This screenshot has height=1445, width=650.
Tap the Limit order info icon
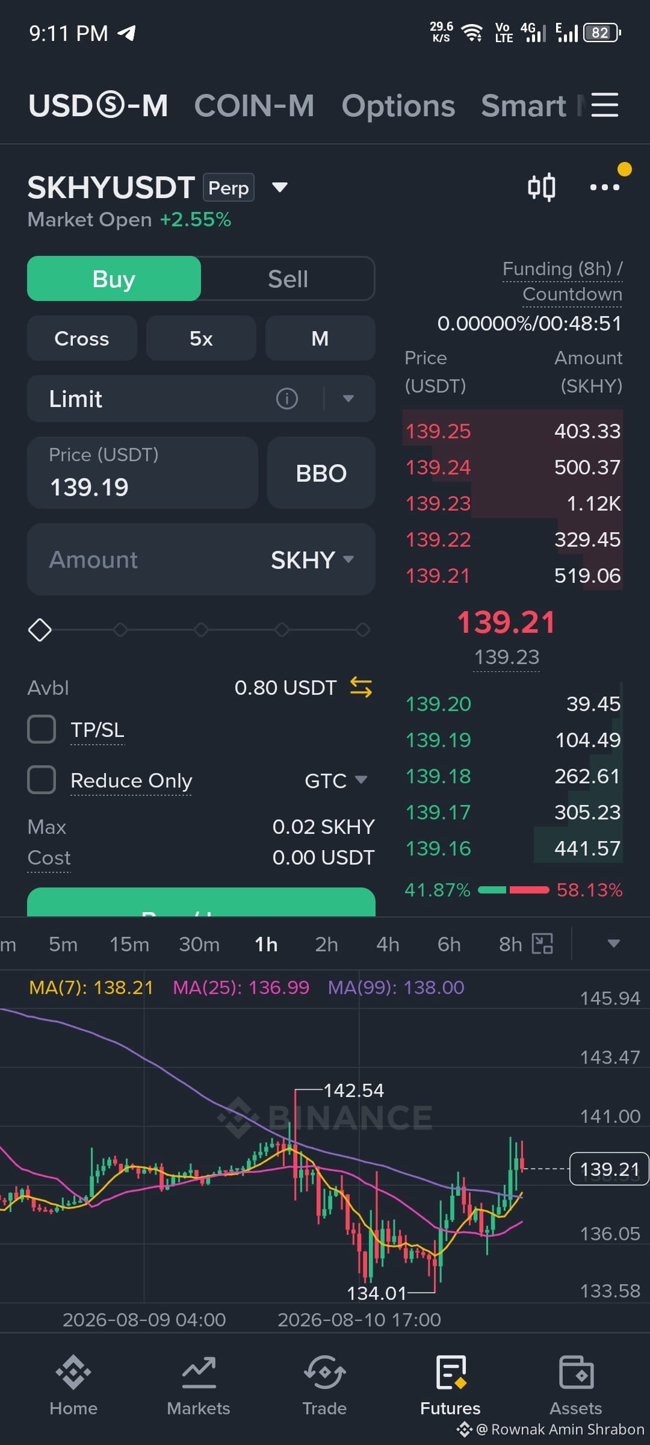pos(287,399)
